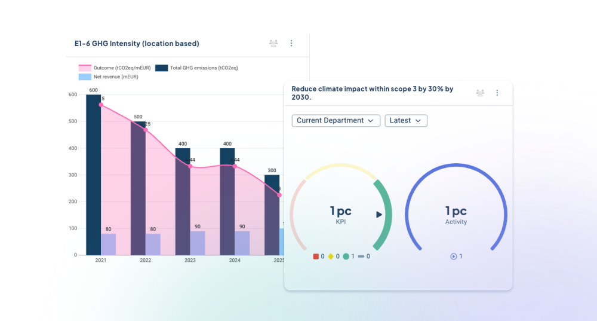597x321 pixels.
Task: Click the yellow diamond status icon
Action: [331, 256]
